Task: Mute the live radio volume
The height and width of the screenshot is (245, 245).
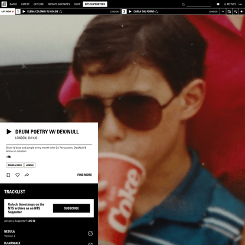Action: tap(242, 12)
